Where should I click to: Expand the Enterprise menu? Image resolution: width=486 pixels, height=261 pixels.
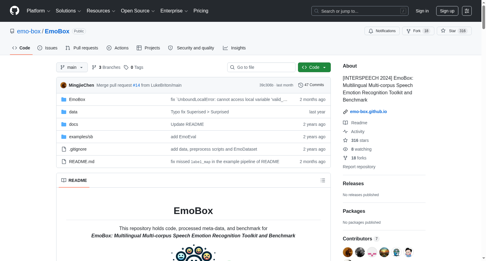click(174, 11)
